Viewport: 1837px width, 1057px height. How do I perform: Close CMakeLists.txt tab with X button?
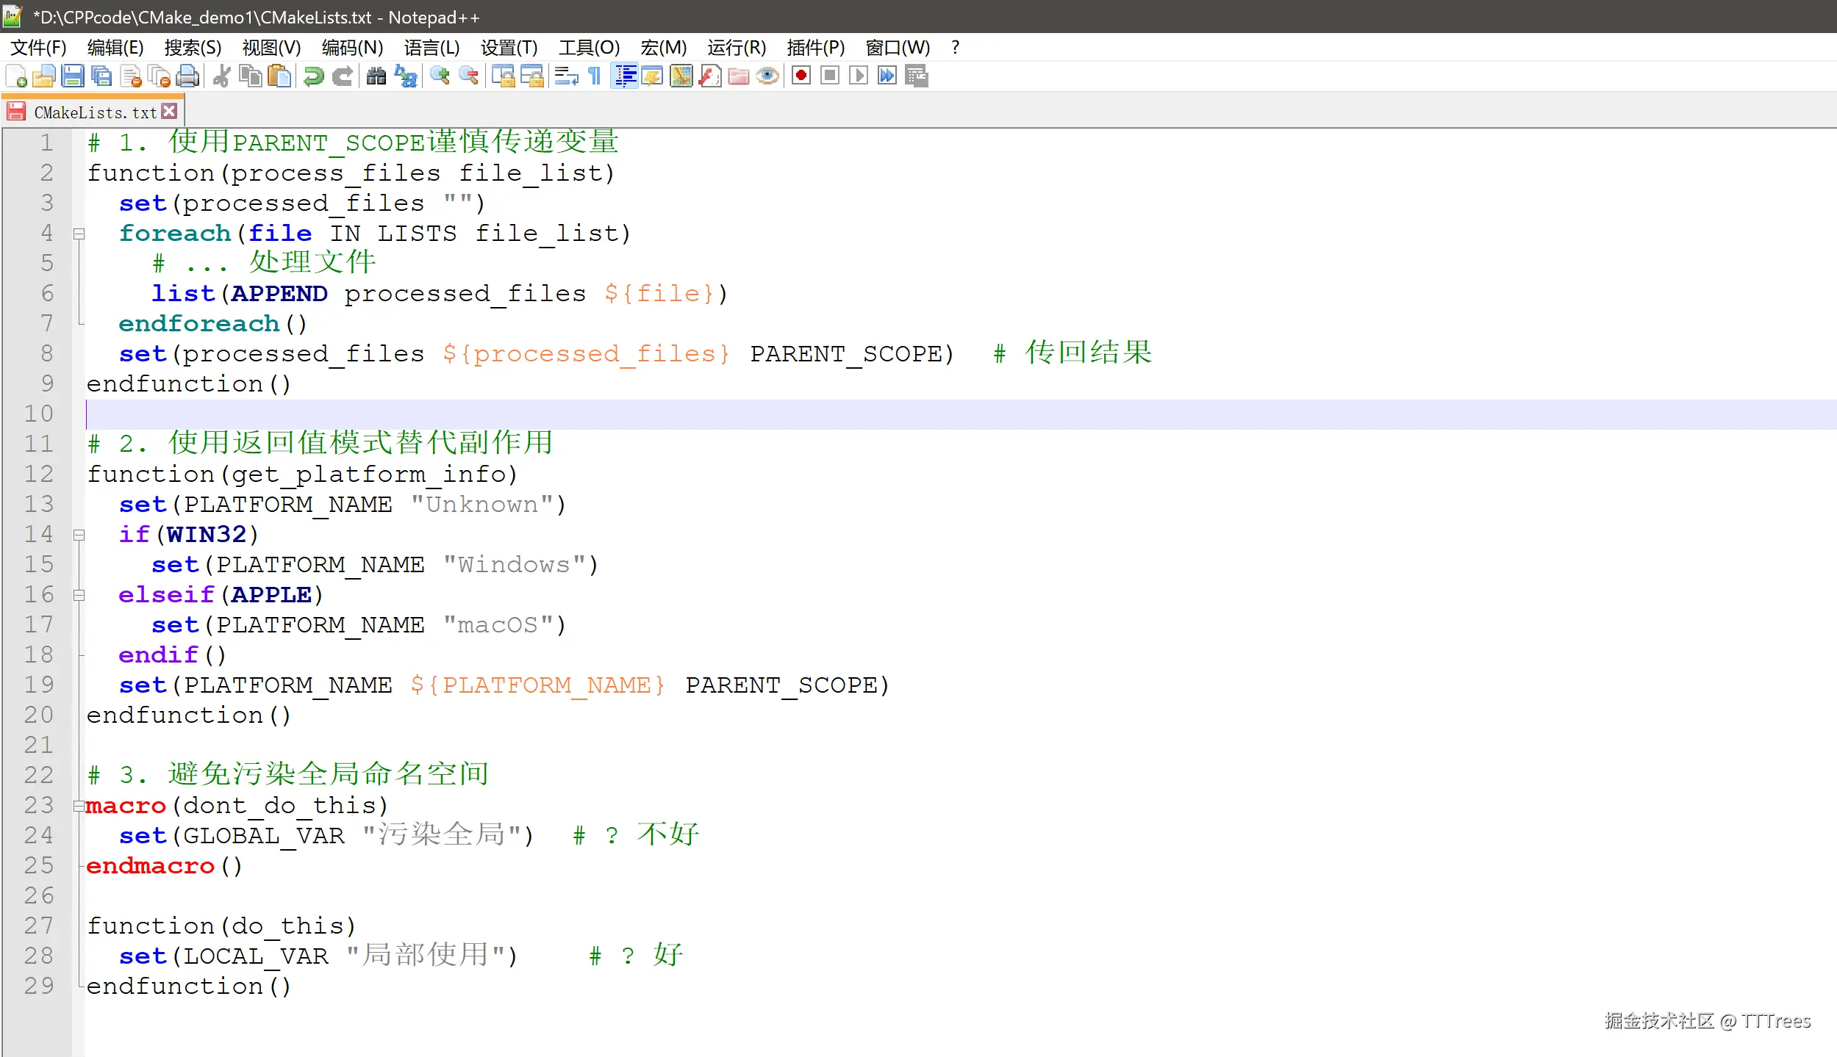[170, 112]
